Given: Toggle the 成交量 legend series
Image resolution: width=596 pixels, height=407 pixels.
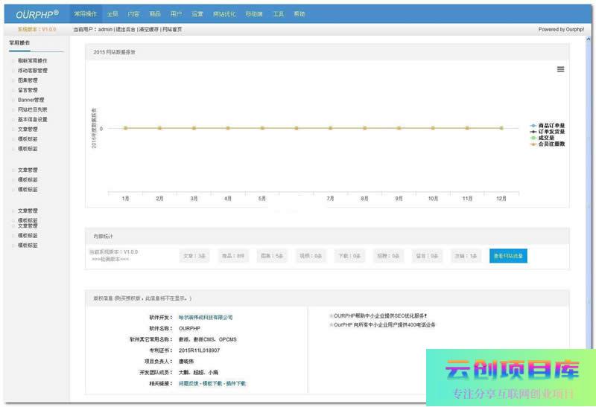Looking at the screenshot, I should coord(546,138).
